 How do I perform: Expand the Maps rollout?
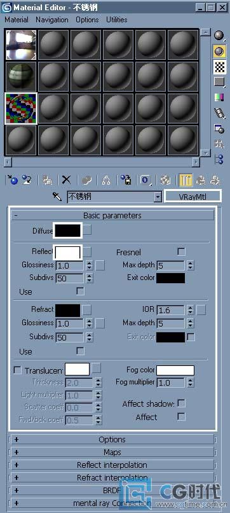(112, 452)
